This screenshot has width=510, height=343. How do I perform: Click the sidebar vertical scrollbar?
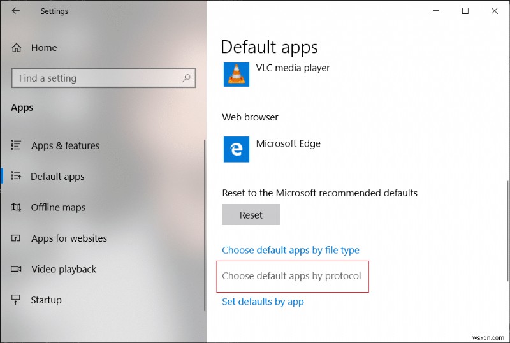click(x=205, y=225)
